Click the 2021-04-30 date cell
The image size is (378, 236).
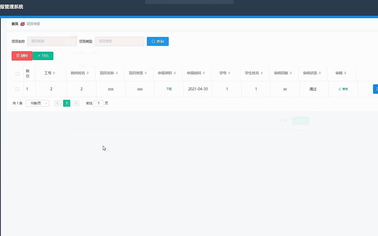point(198,89)
